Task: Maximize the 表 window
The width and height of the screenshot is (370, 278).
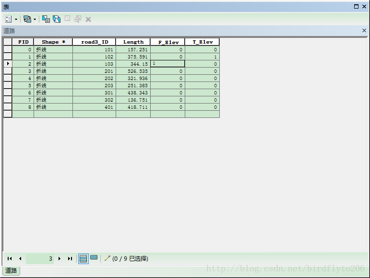Action: (356, 6)
